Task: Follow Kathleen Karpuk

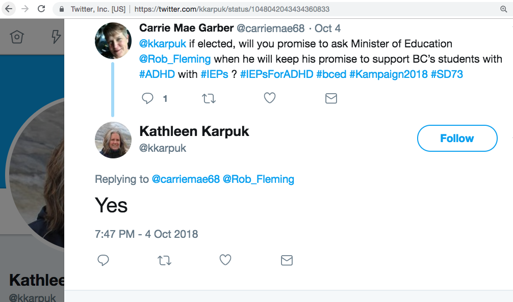Action: pyautogui.click(x=457, y=139)
